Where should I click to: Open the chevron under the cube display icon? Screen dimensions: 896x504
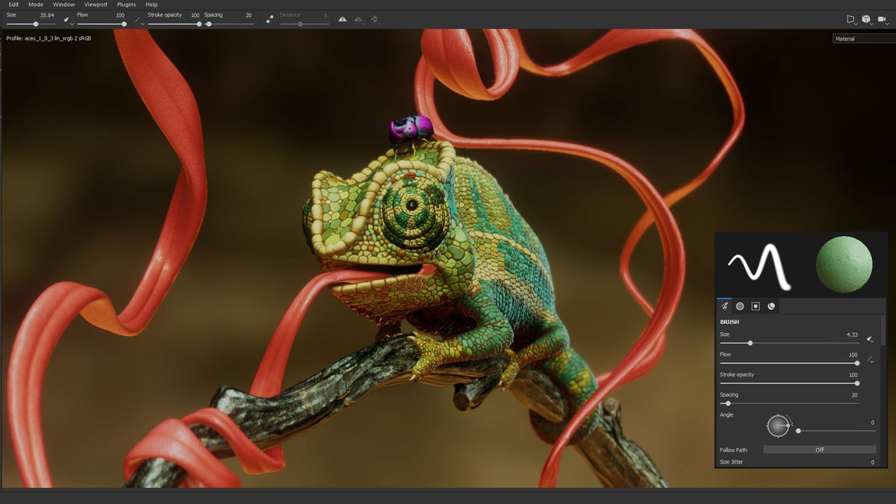(x=871, y=24)
